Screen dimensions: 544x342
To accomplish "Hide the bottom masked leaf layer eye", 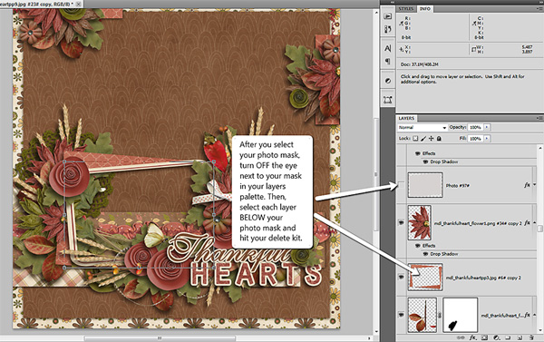I will tap(401, 315).
